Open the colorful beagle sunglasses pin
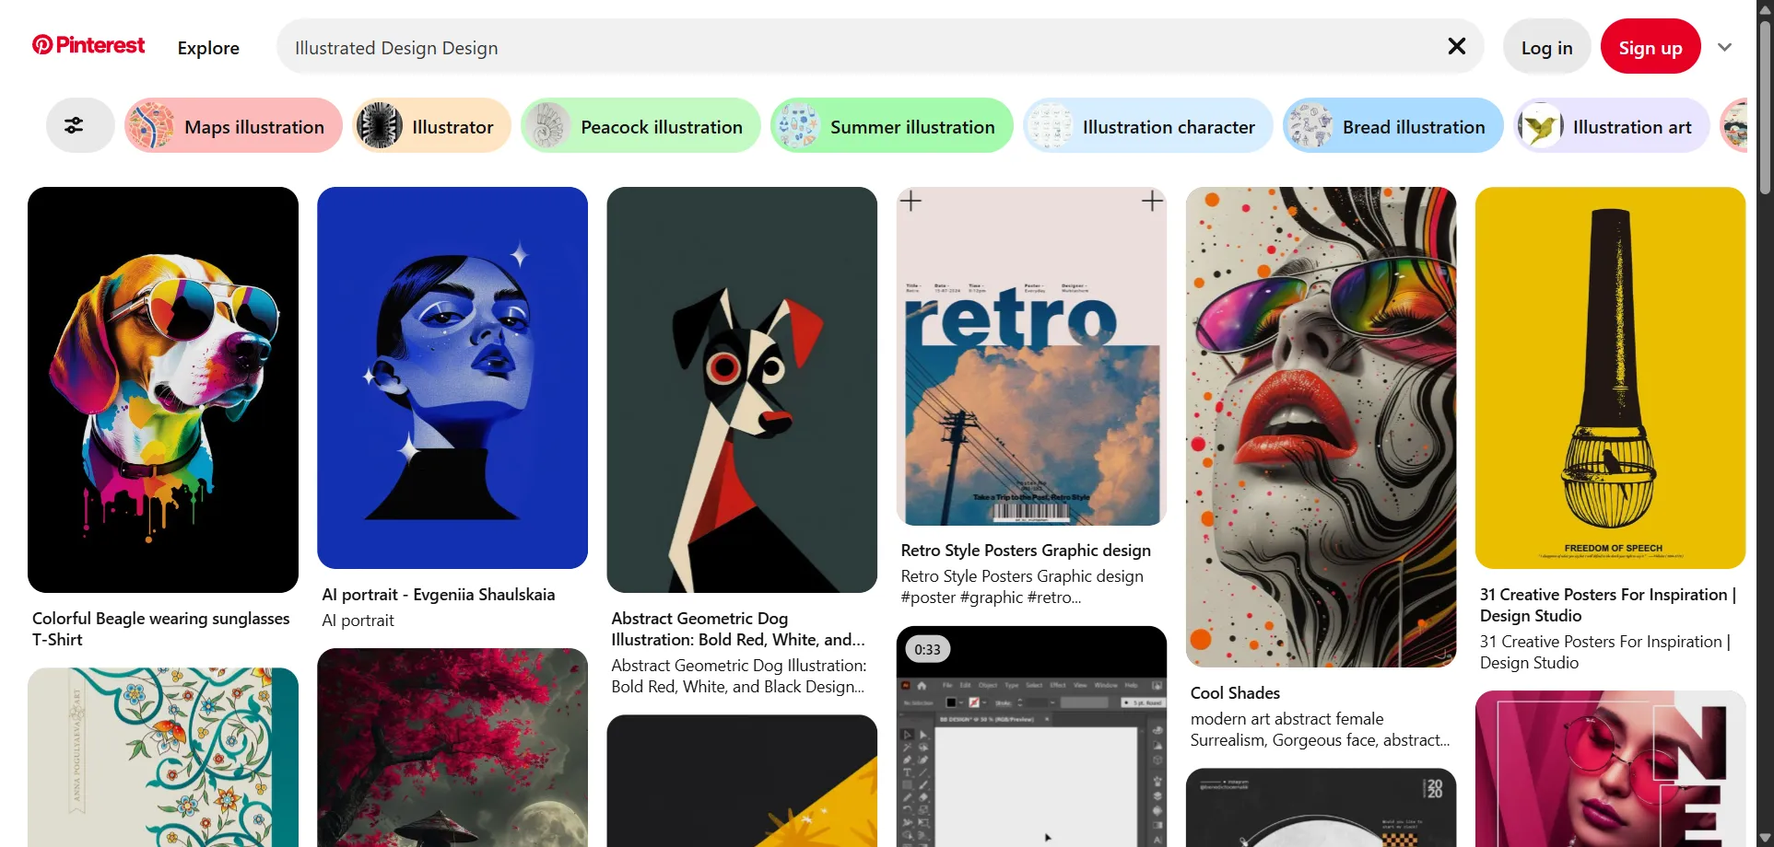Screen dimensions: 1774x847 click(163, 389)
